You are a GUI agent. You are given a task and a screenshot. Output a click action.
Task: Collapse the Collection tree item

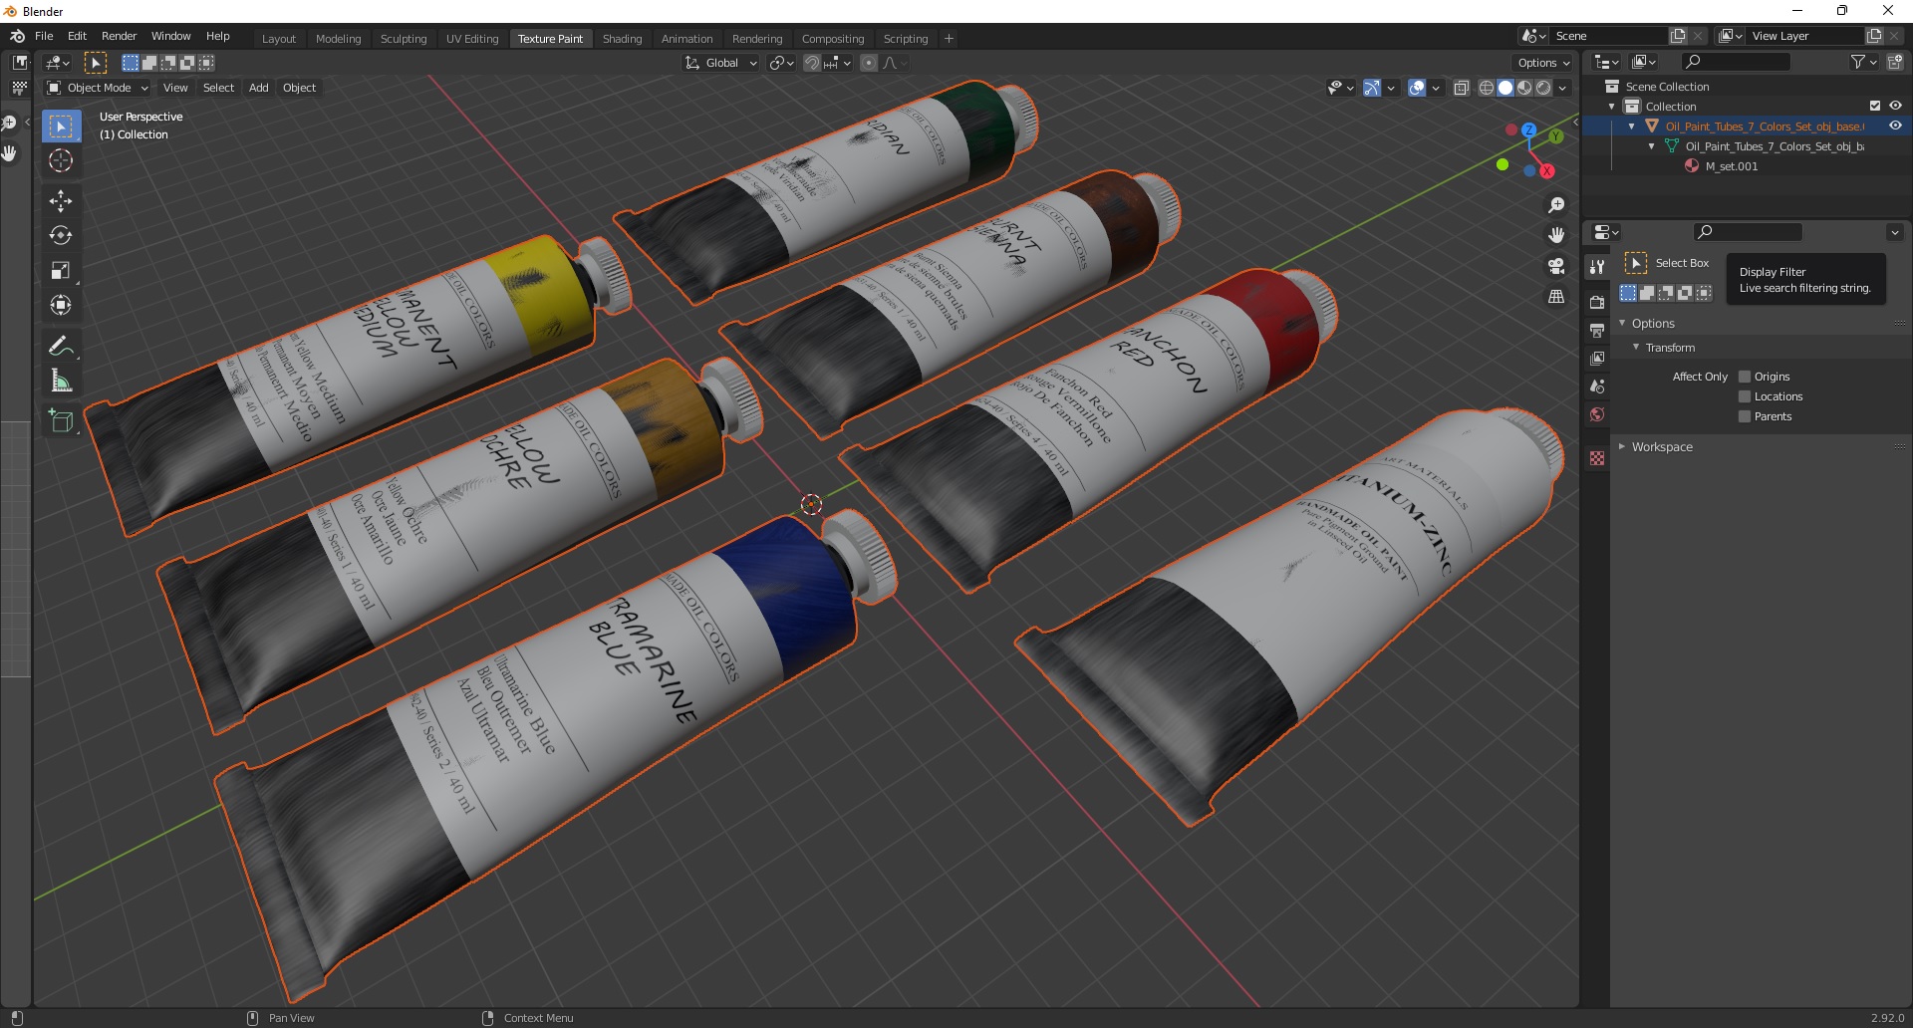[1612, 107]
